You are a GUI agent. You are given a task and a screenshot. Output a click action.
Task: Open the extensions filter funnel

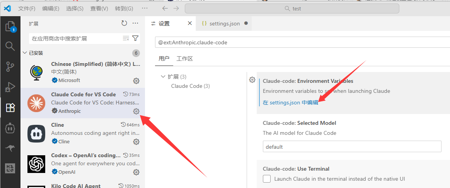[x=135, y=39]
